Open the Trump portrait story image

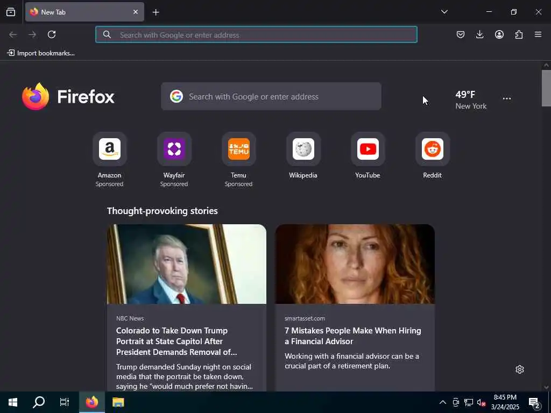point(187,264)
